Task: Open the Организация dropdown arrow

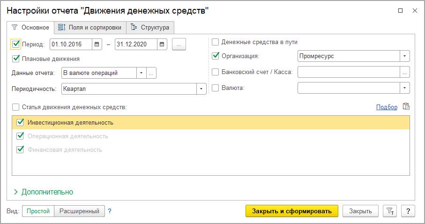Action: [404, 56]
